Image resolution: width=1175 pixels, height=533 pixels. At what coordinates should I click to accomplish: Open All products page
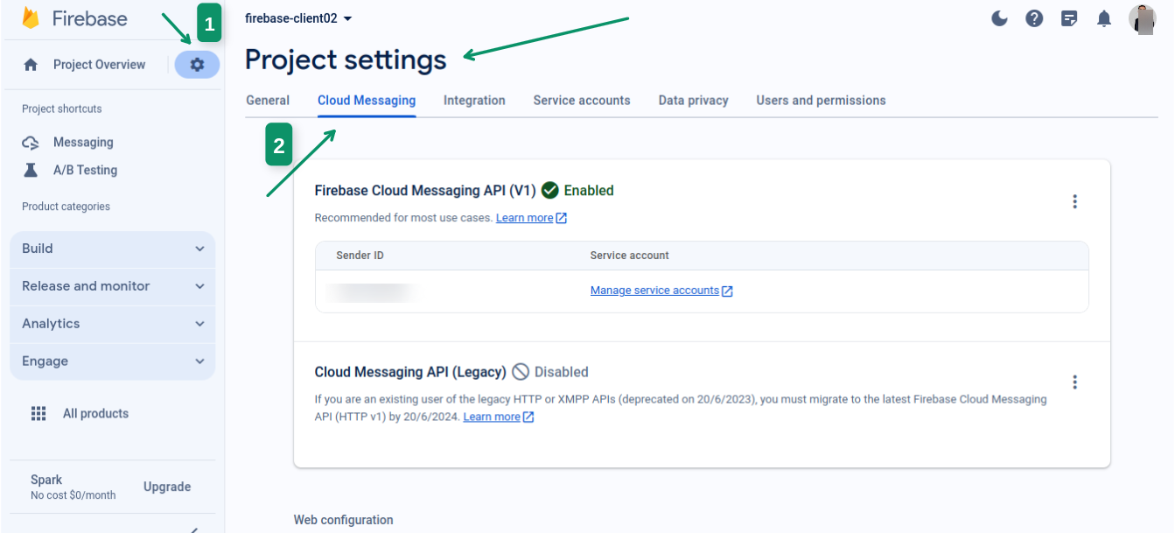coord(95,413)
